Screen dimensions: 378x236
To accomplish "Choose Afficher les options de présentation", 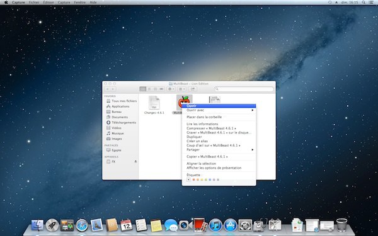I will click(219, 168).
